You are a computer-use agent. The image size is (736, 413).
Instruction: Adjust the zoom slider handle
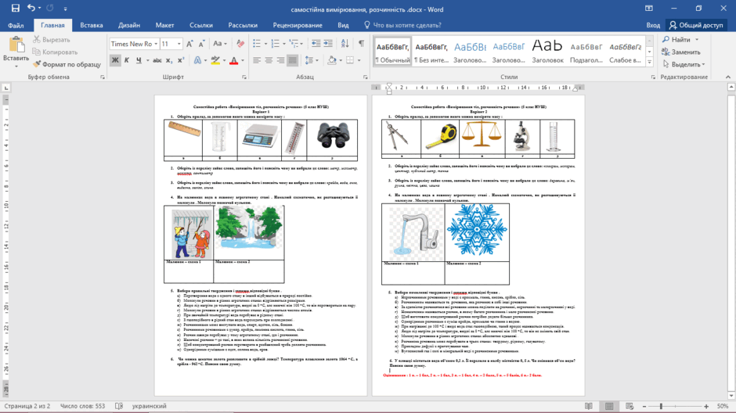click(x=662, y=406)
